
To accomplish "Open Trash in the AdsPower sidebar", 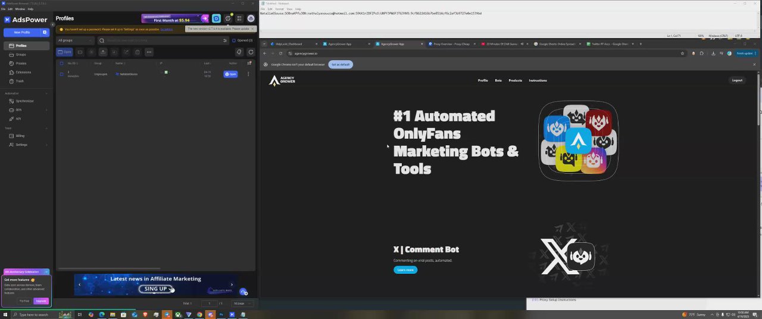I will click(x=26, y=81).
